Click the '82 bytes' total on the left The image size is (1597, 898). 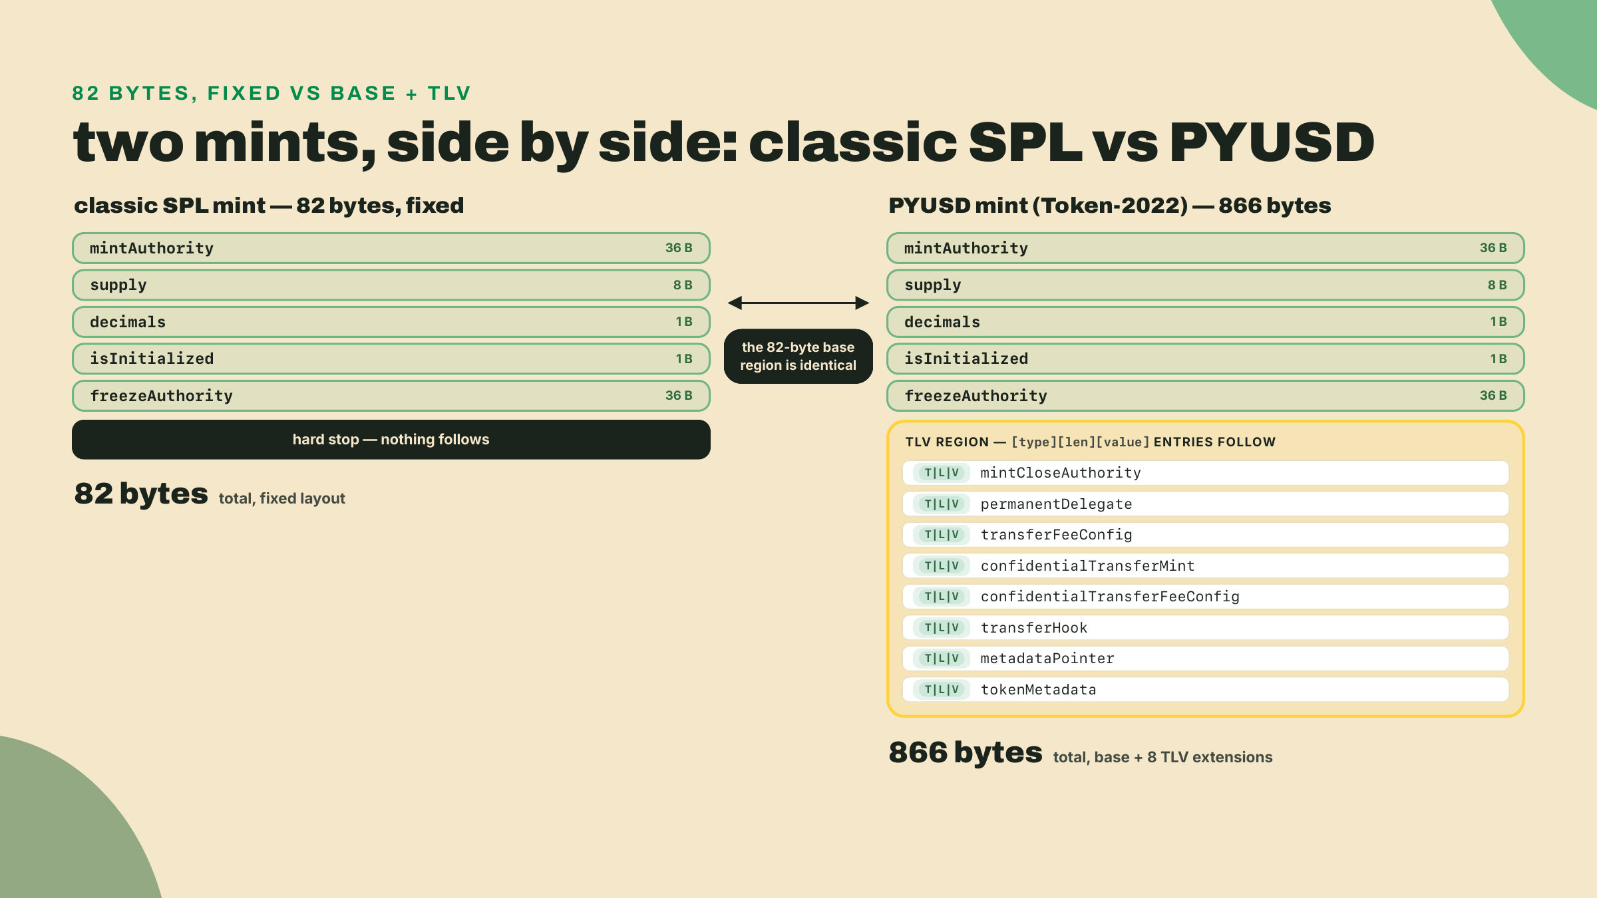(x=141, y=494)
